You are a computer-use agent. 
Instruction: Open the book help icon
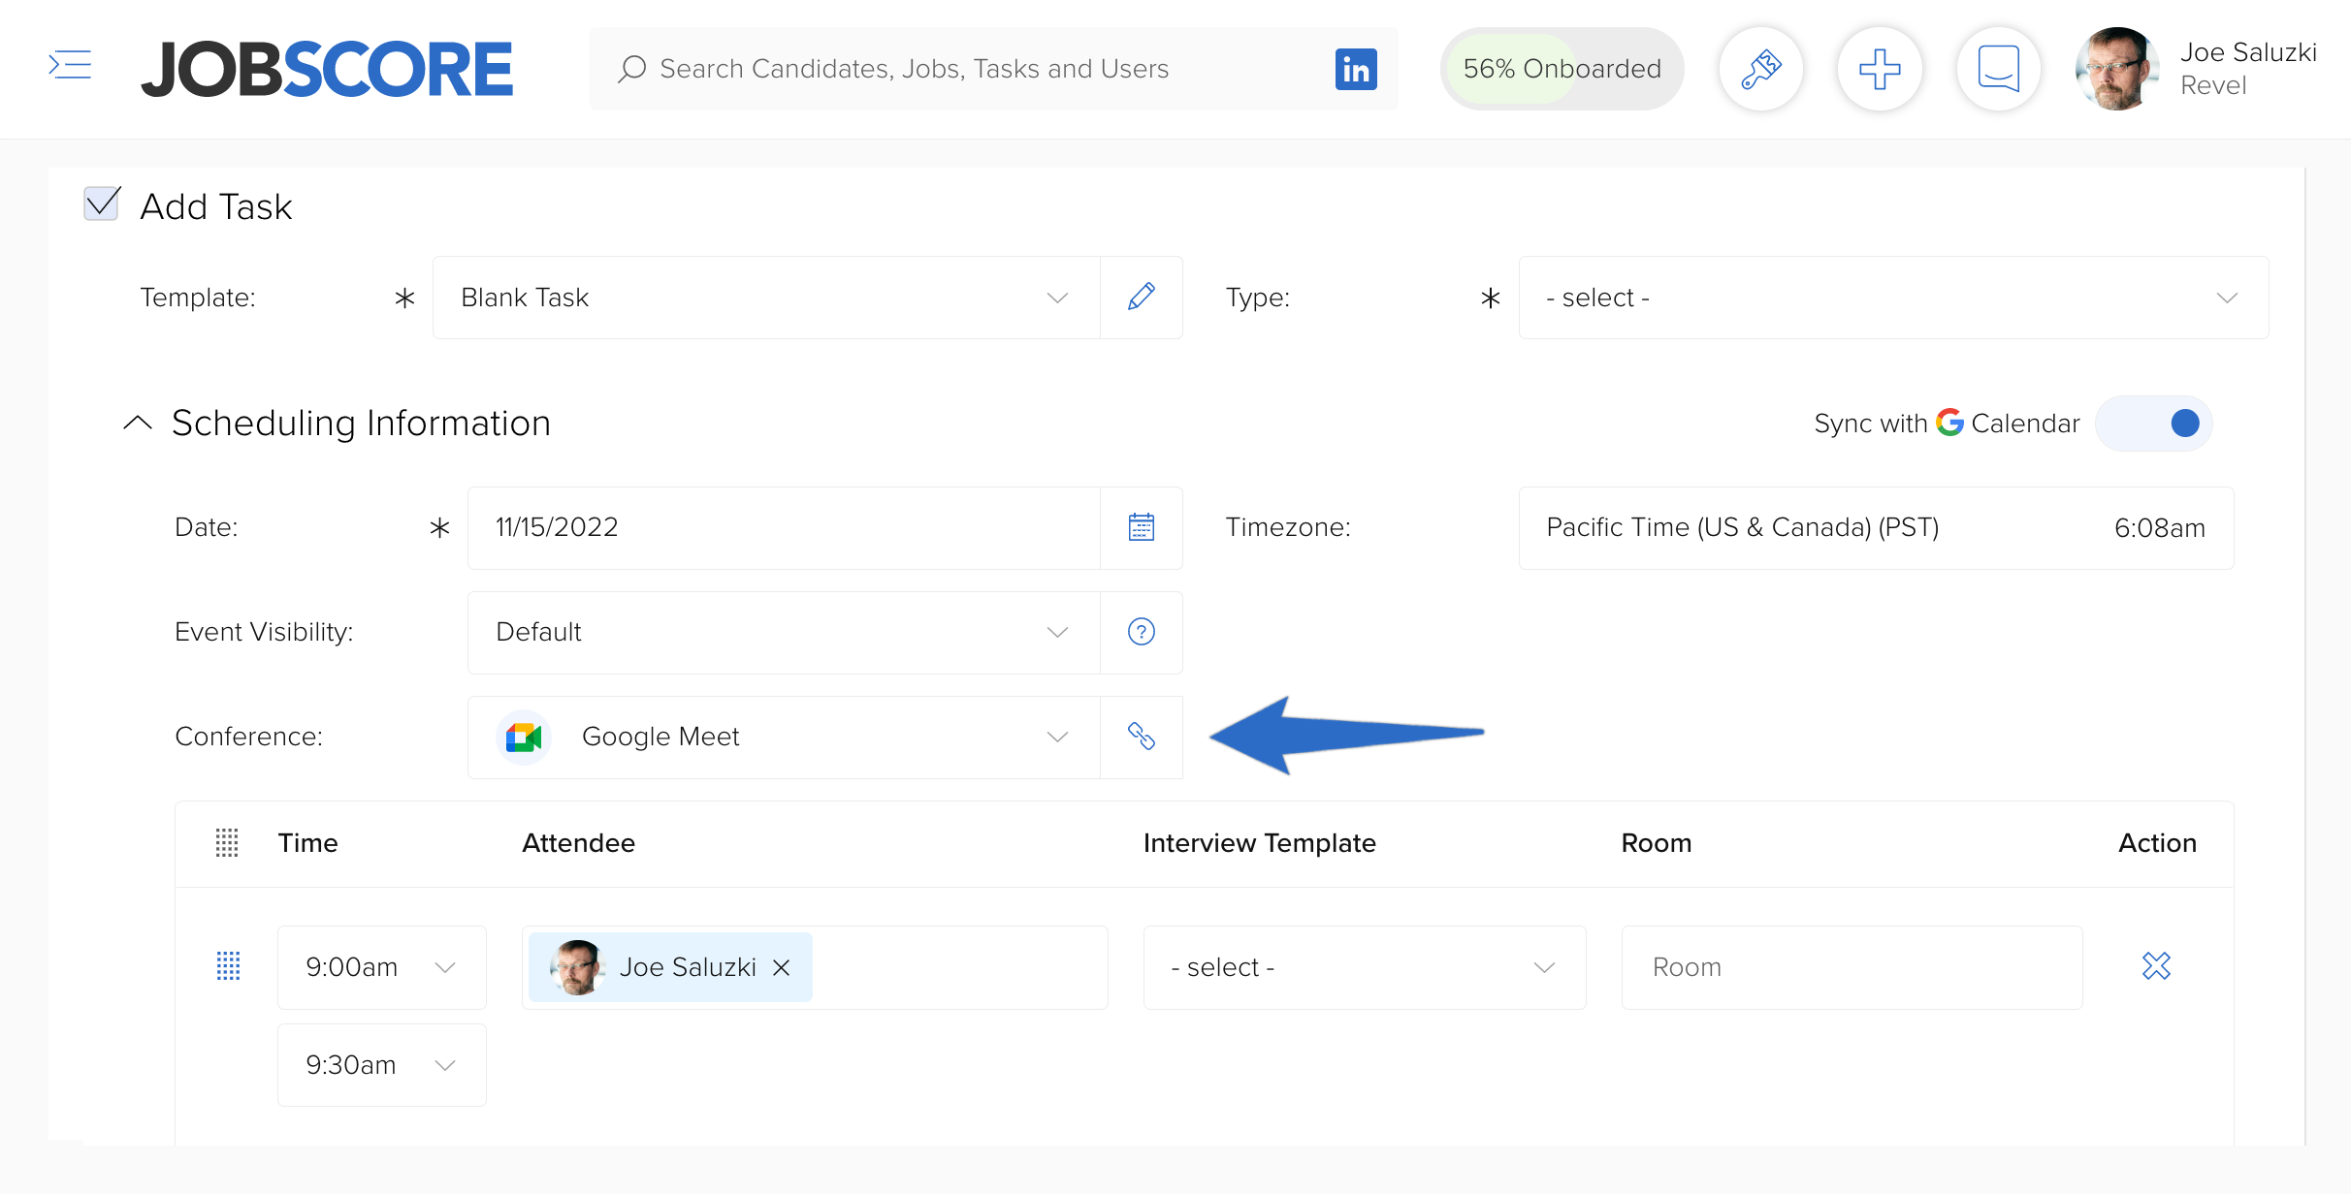[x=1998, y=69]
